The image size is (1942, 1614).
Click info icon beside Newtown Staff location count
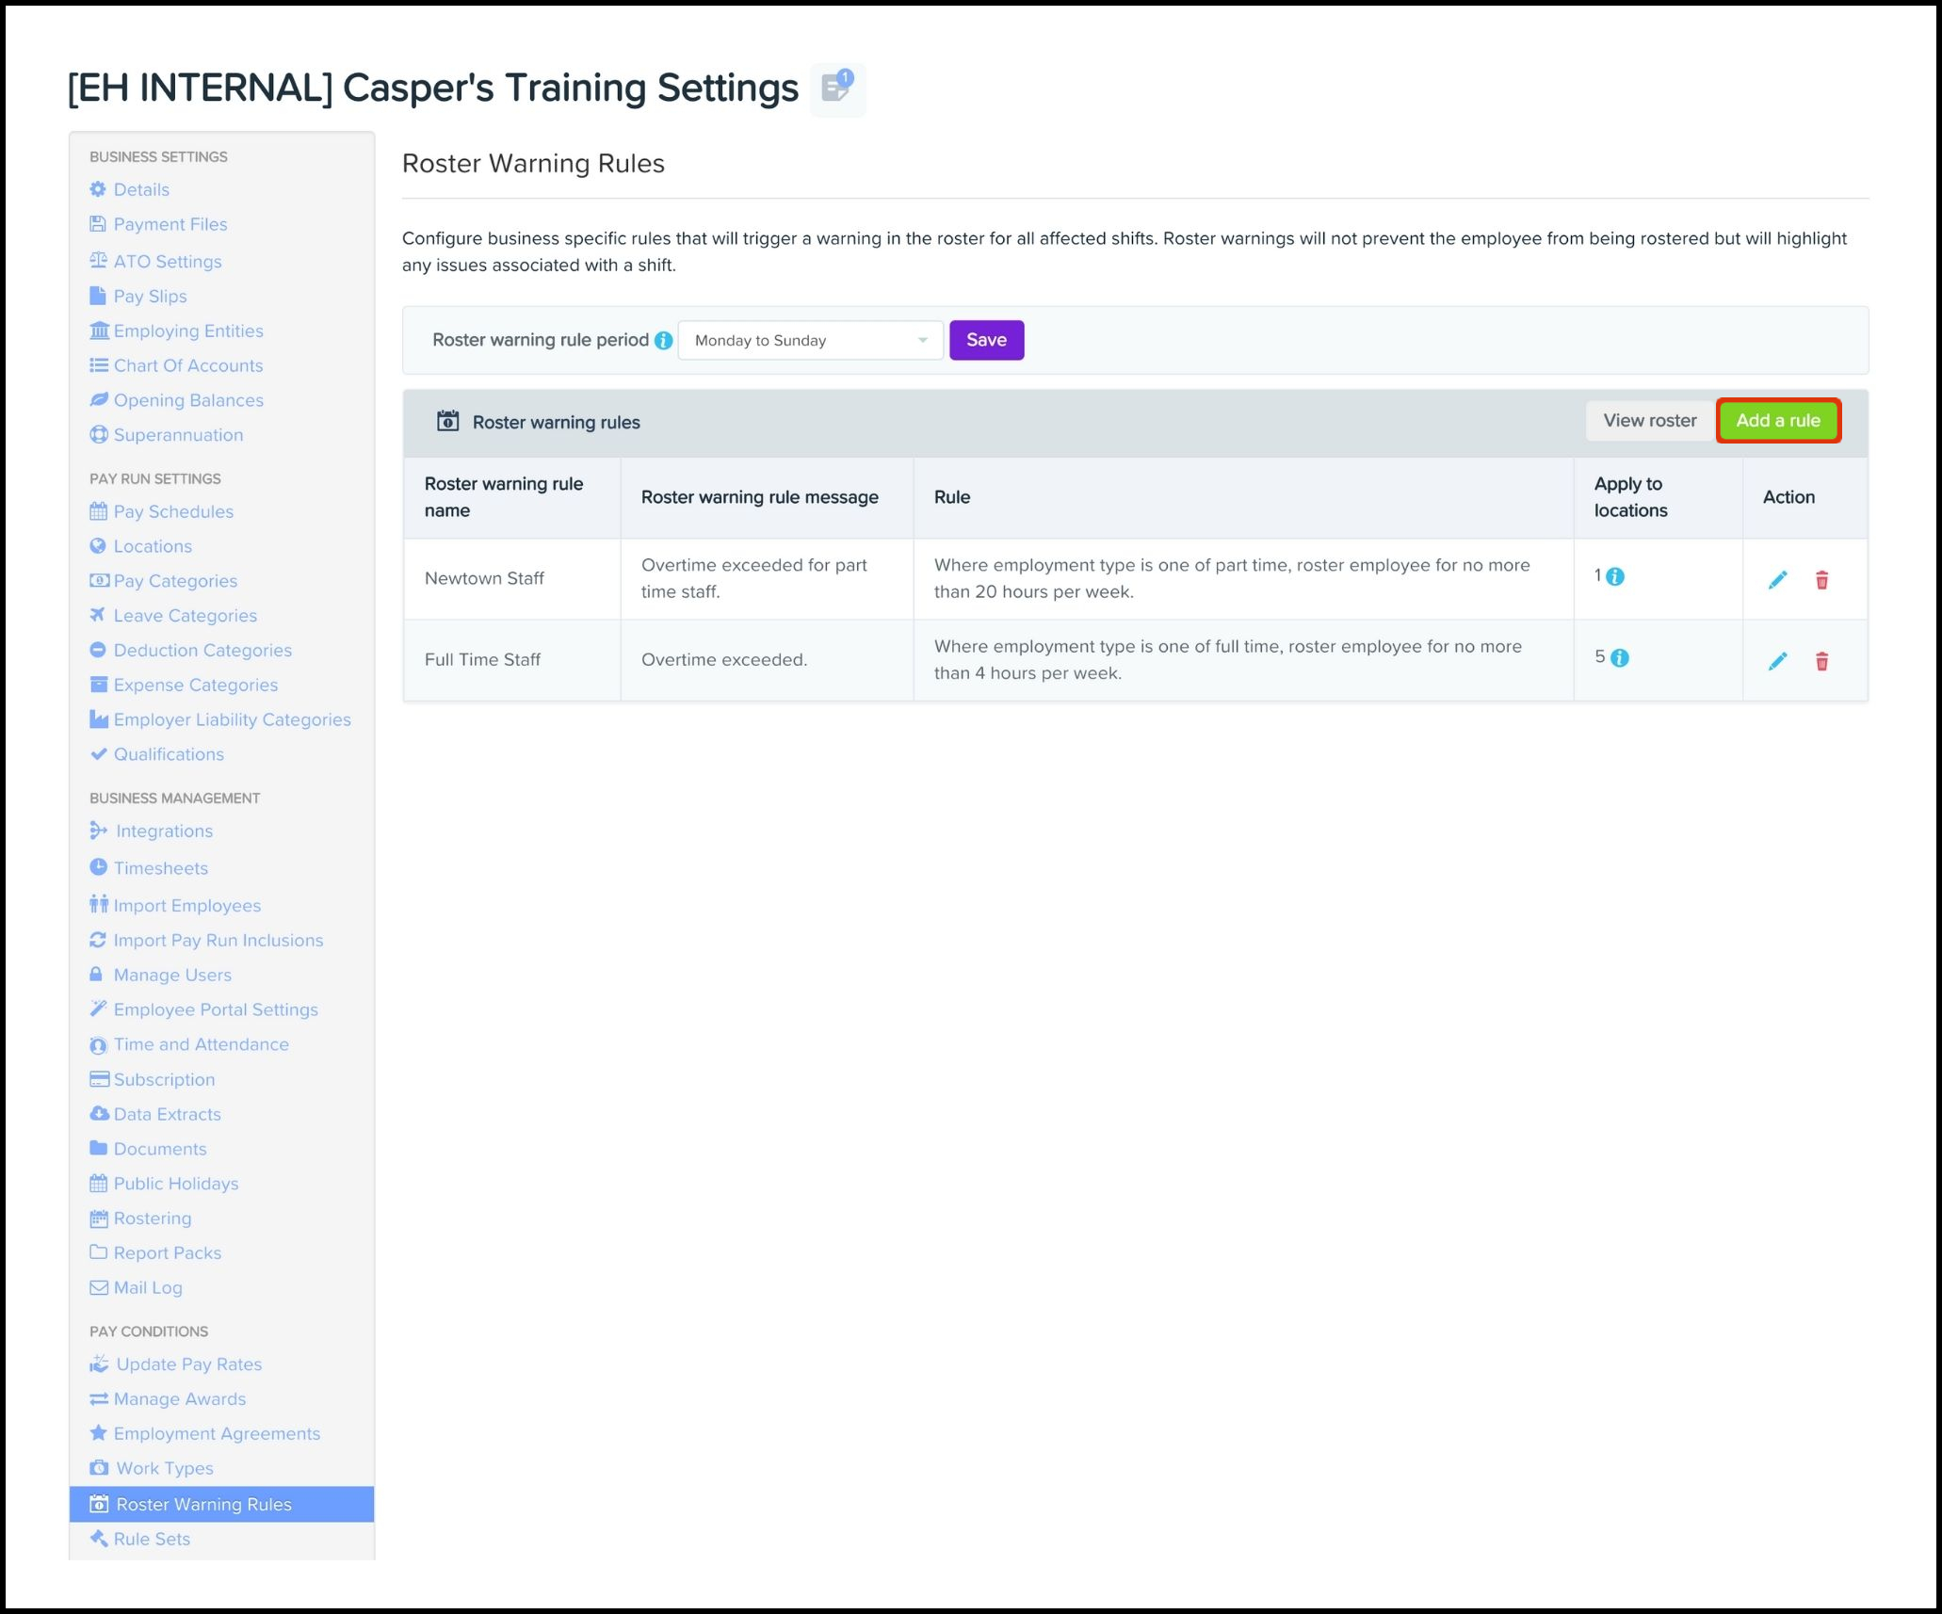tap(1615, 577)
